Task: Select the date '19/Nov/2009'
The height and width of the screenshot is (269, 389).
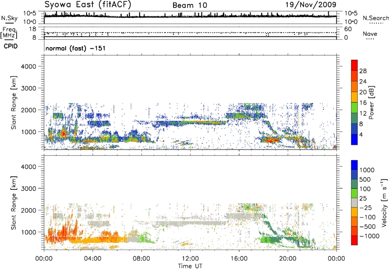Action: 311,4
